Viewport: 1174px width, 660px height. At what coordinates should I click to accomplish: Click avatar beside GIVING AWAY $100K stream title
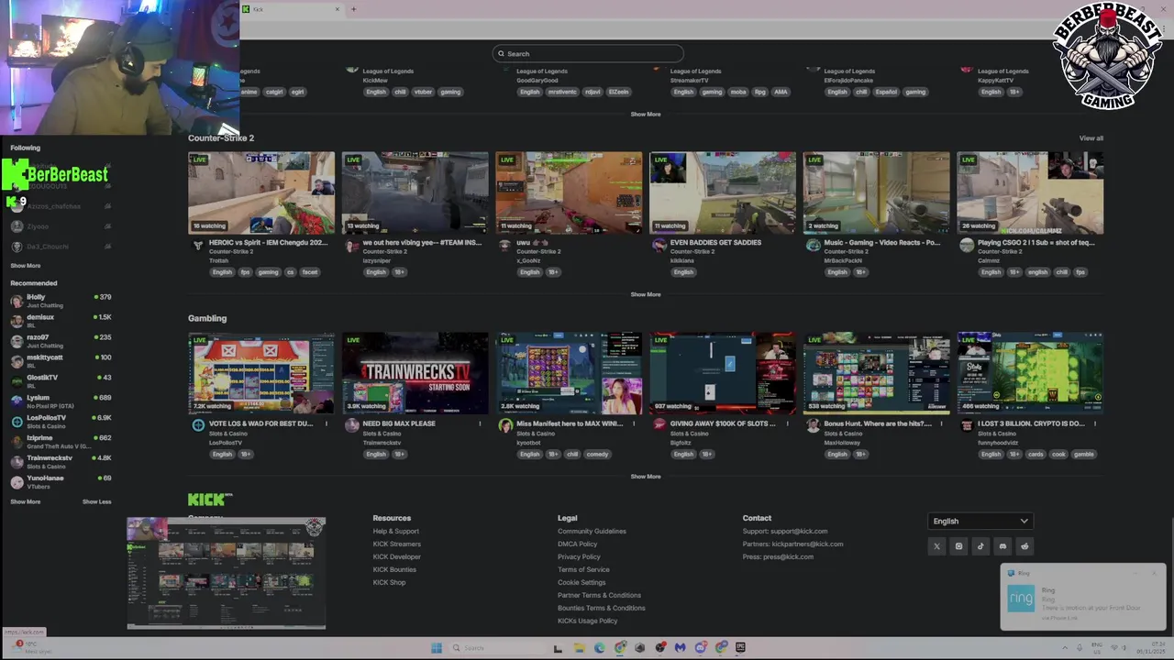coord(659,426)
